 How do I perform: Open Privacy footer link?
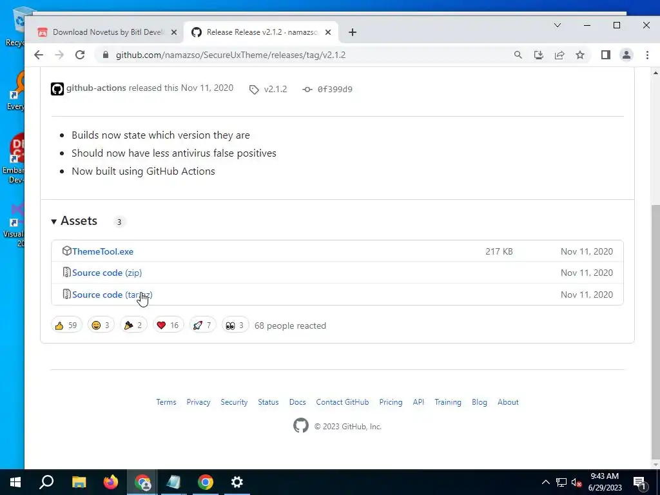coord(199,402)
